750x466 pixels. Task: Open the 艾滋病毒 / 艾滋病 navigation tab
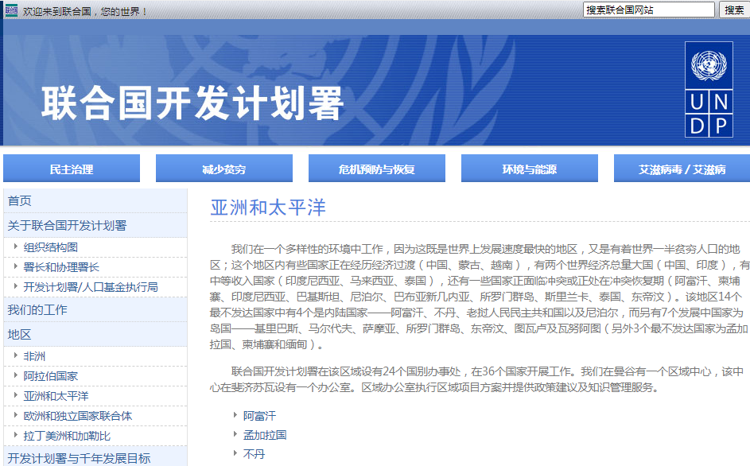[682, 169]
